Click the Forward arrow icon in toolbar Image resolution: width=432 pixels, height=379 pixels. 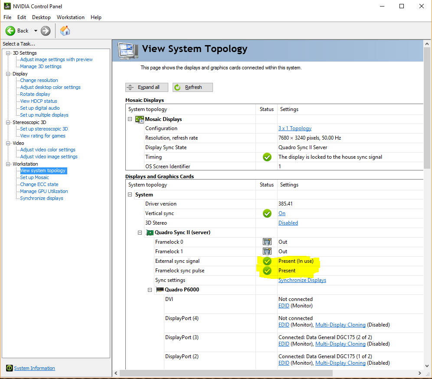click(x=46, y=31)
